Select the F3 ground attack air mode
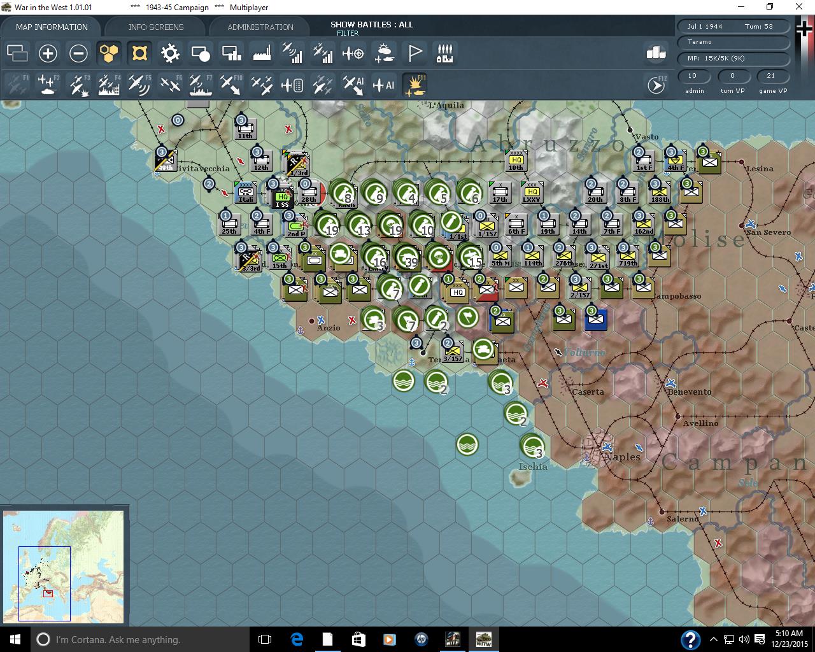 [x=78, y=85]
